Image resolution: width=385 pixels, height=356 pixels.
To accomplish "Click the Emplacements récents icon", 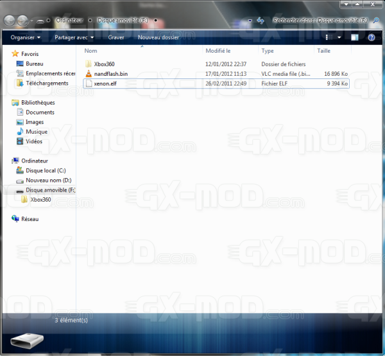I will coord(20,73).
